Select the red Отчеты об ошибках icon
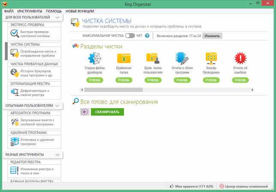The height and width of the screenshot is (192, 276). tap(240, 58)
